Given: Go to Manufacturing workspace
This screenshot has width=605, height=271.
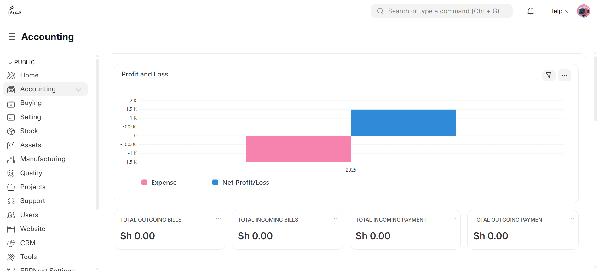Looking at the screenshot, I should (43, 159).
